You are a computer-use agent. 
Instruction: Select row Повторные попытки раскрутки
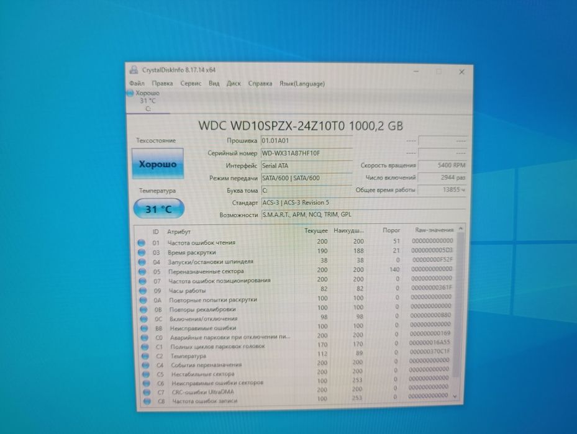[x=296, y=299]
